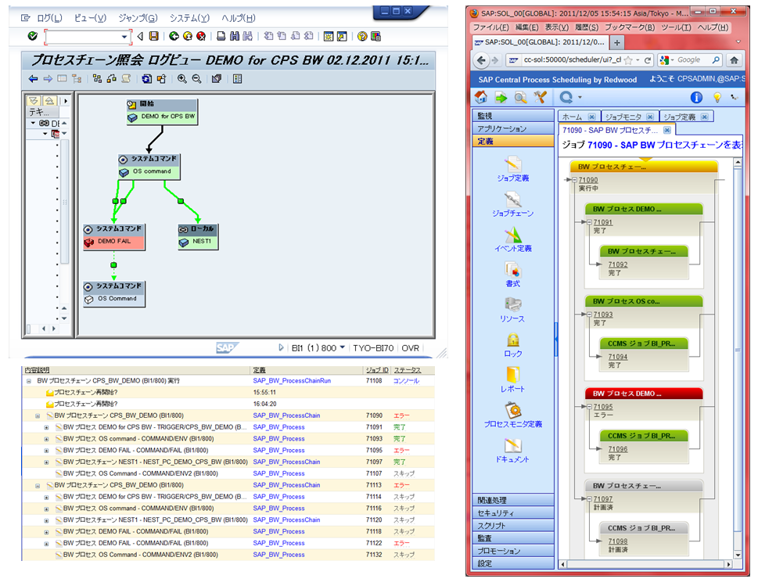Collapse job node 71090 in the CPS diagram
Image resolution: width=758 pixels, height=586 pixels.
coord(575,180)
